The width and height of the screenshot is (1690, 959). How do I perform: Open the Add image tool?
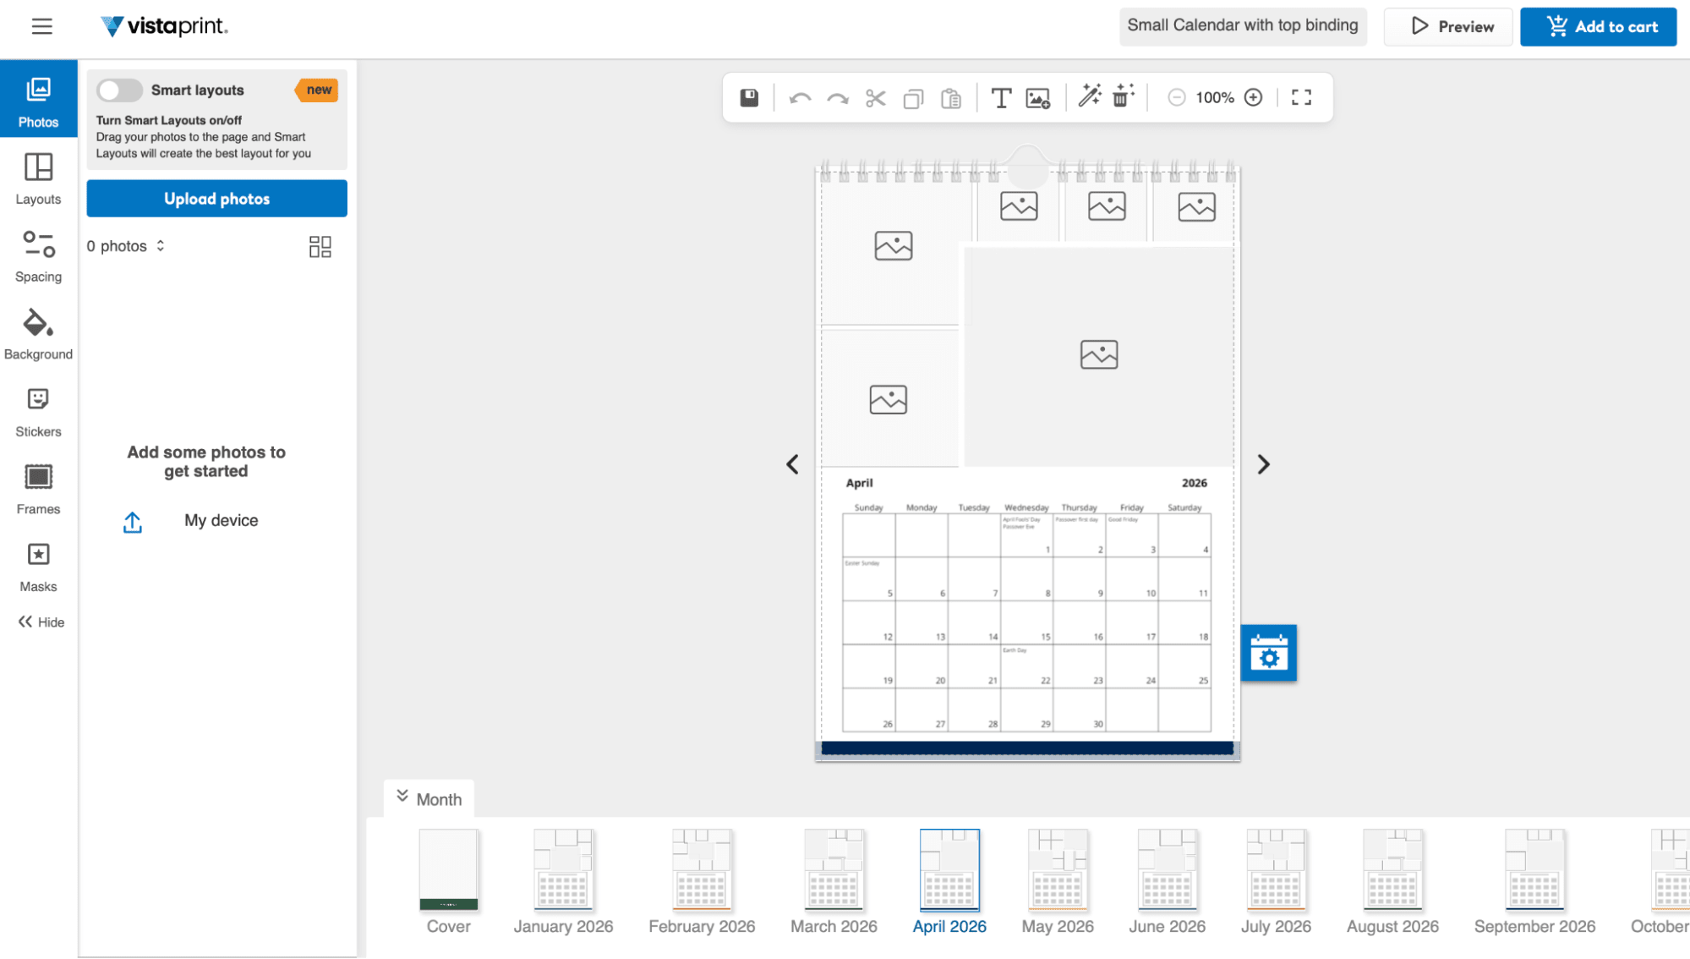click(1037, 97)
